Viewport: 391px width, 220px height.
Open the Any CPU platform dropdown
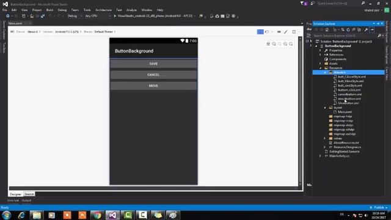(x=98, y=16)
